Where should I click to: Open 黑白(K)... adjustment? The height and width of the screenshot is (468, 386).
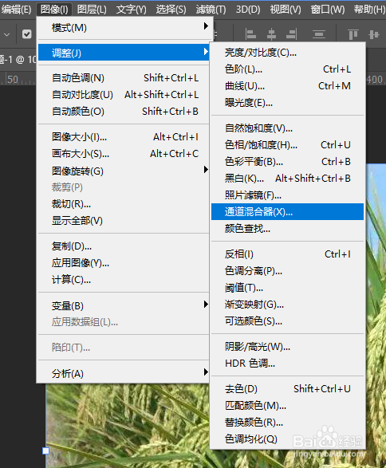pyautogui.click(x=287, y=179)
